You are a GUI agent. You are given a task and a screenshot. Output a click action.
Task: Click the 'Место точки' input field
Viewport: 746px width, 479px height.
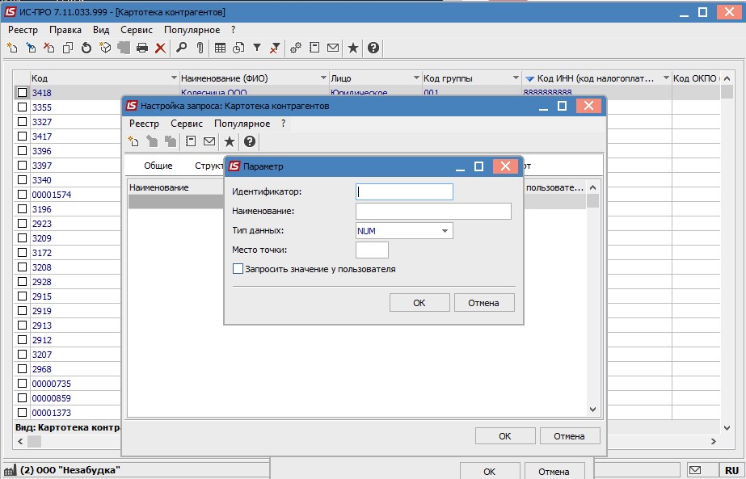[372, 250]
